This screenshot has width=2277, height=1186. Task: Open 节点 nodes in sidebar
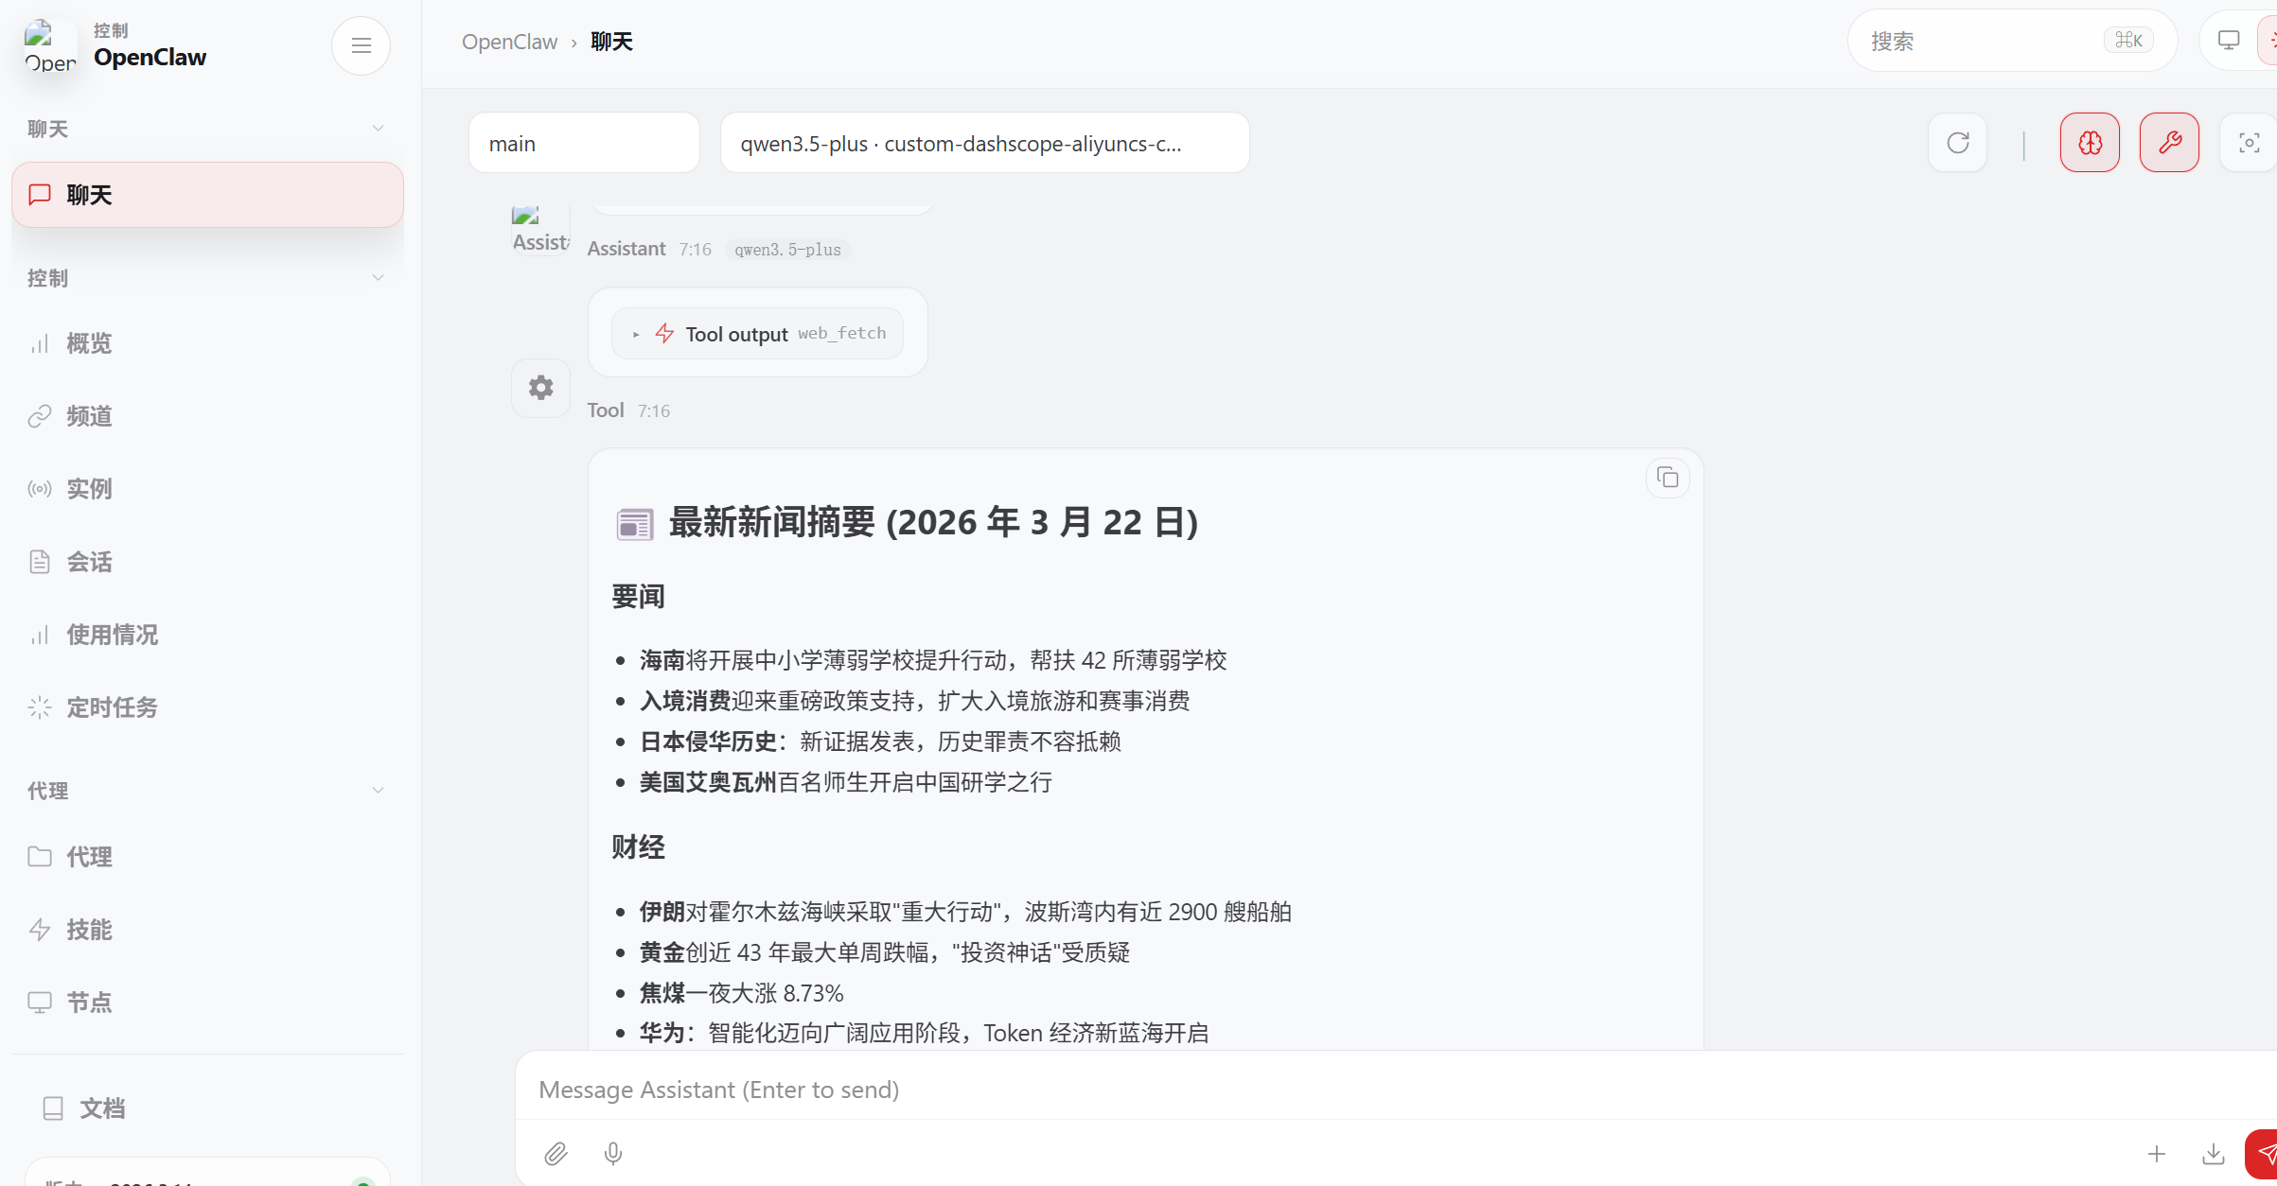207,1003
